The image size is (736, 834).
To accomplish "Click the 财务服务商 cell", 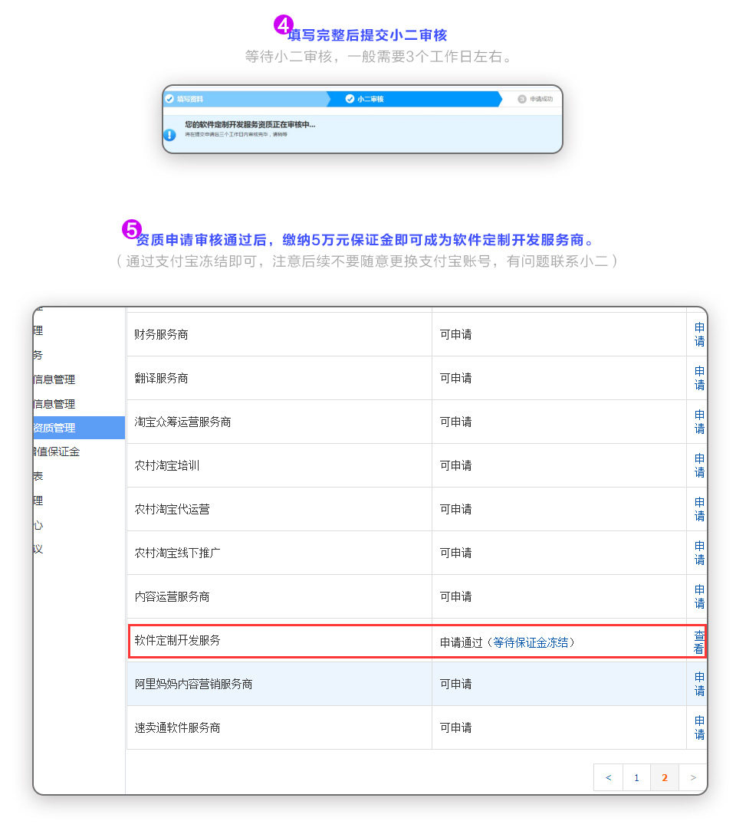I will coord(279,334).
